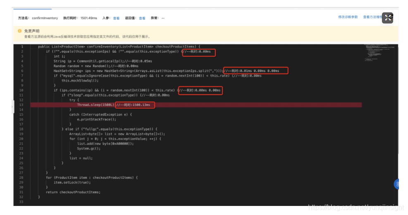The height and width of the screenshot is (215, 408).
Task: Click the method name confirmInventory text
Action: click(x=45, y=18)
